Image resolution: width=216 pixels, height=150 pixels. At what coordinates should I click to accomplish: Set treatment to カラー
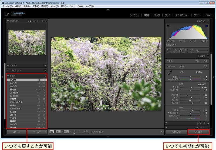tap(198, 61)
